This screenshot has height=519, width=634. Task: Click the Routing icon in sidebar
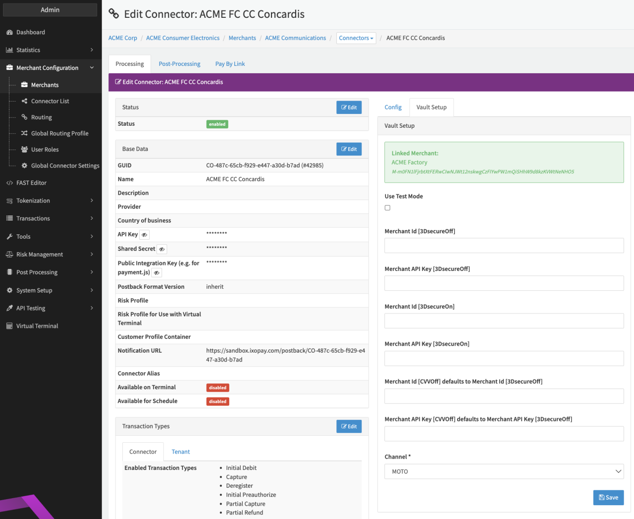tap(24, 117)
